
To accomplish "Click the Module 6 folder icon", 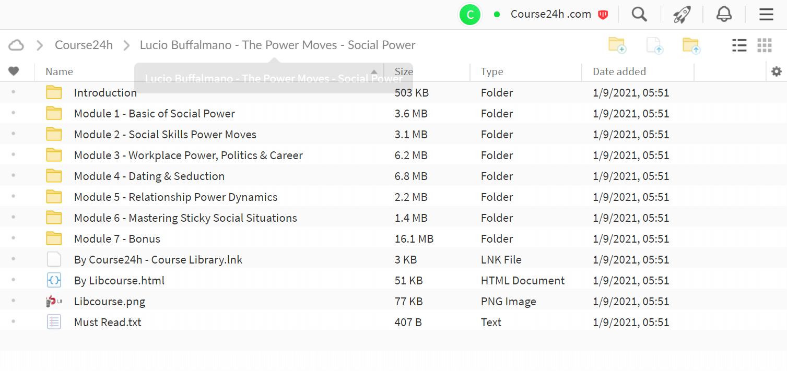I will (x=54, y=218).
